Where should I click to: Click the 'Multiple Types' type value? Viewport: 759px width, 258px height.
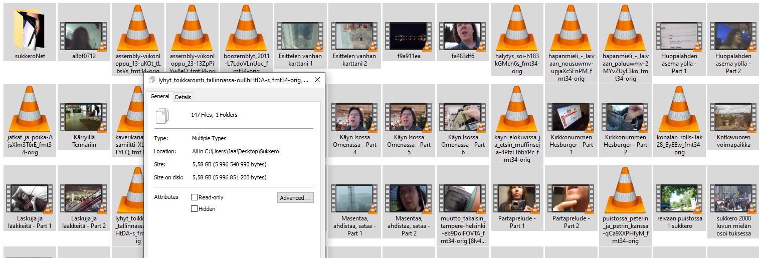(x=209, y=138)
